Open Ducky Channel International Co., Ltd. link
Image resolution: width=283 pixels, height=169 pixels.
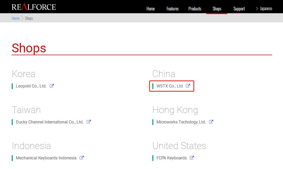[50, 122]
